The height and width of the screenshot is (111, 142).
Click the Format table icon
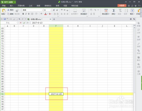coord(132,11)
